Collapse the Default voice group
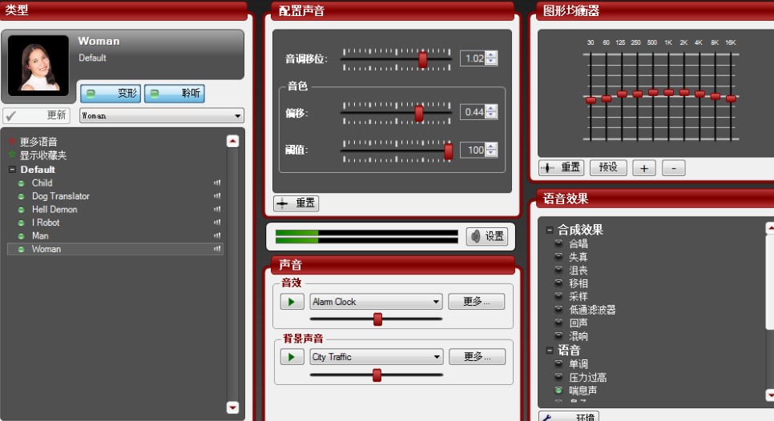Viewport: 774px width, 421px height. [x=12, y=169]
